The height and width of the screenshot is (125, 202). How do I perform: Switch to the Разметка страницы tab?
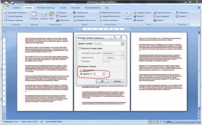[x=46, y=8]
